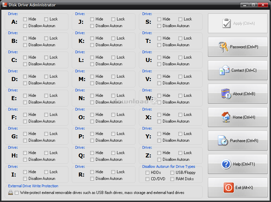Check Lock for drive F:
Viewport: 271px width, 202px height.
[46, 115]
